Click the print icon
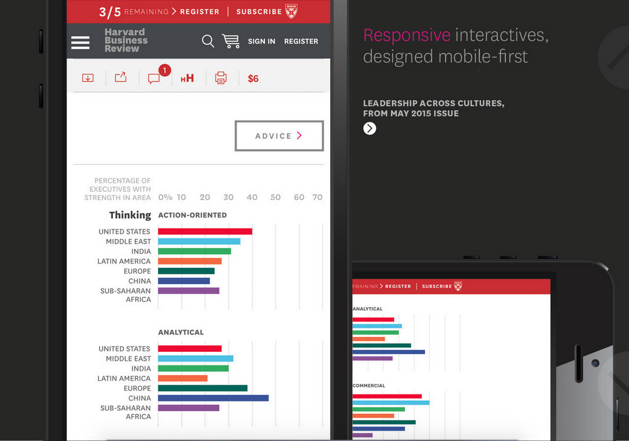Image resolution: width=629 pixels, height=441 pixels. (x=221, y=78)
